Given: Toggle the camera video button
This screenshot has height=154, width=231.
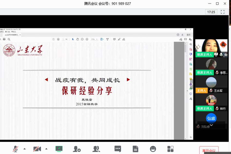Looking at the screenshot, I should click(x=37, y=149).
